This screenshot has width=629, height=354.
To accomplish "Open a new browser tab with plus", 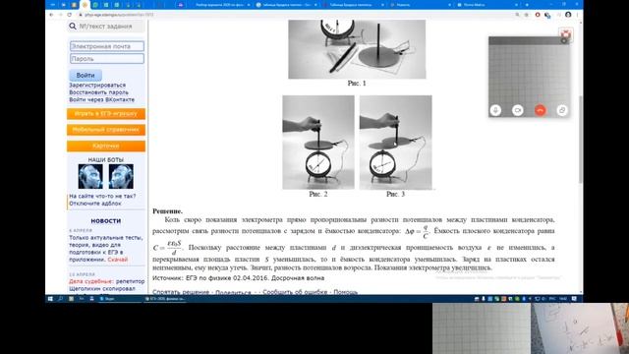I will [x=527, y=5].
